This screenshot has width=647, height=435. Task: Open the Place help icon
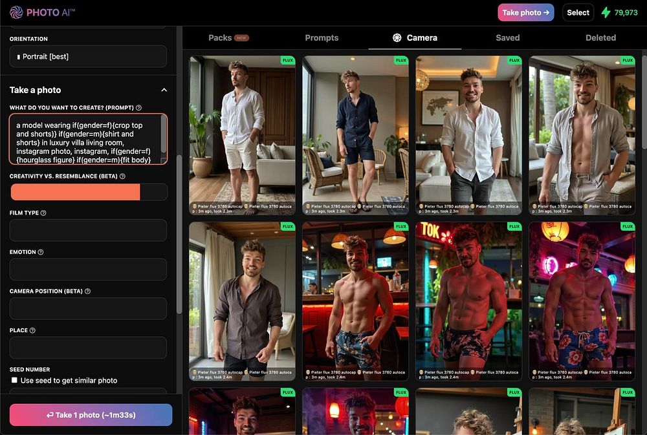(32, 330)
